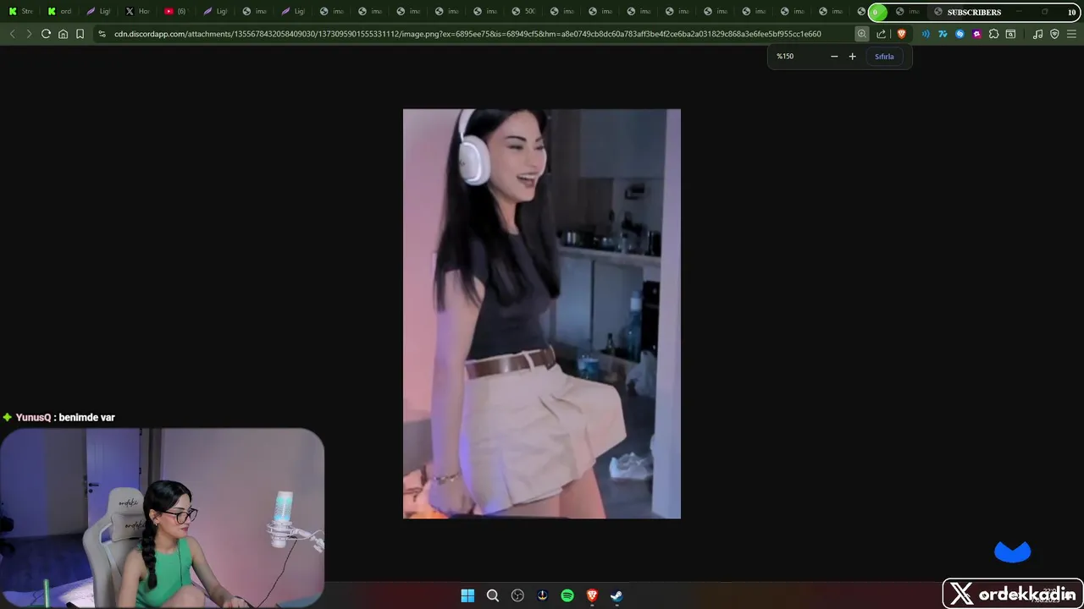Open Steam from the taskbar
This screenshot has height=609, width=1084.
617,595
